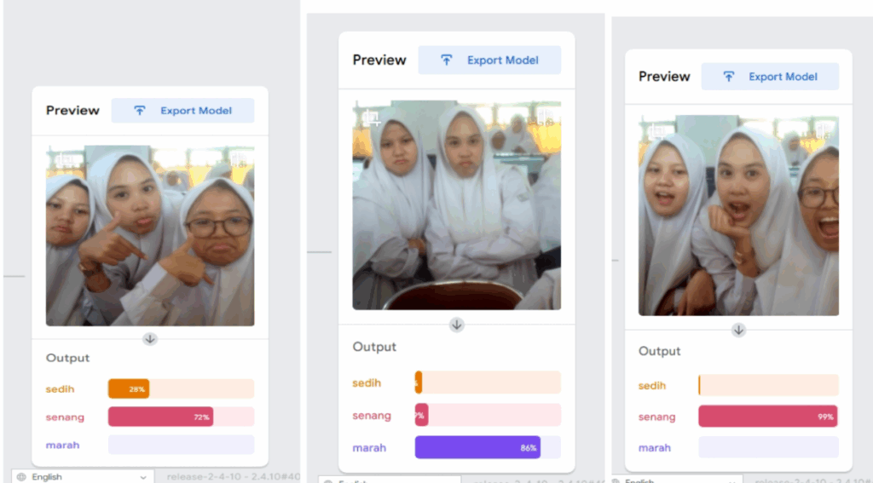
Task: Click the down-arrow circle under the left preview photo
Action: pyautogui.click(x=150, y=339)
